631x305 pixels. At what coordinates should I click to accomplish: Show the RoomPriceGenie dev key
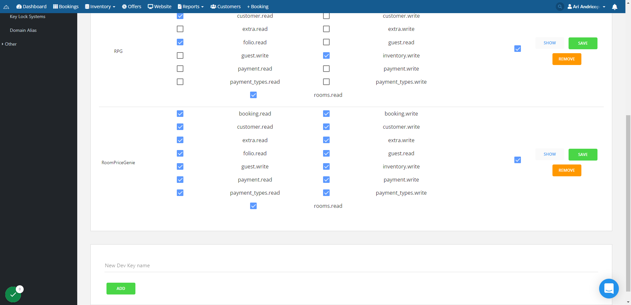[x=550, y=154]
